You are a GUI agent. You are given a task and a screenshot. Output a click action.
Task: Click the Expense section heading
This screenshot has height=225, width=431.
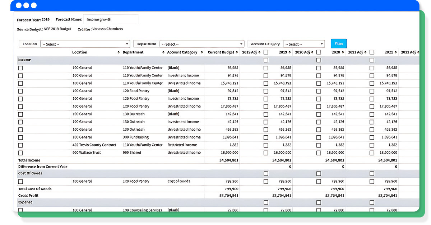tap(25, 202)
